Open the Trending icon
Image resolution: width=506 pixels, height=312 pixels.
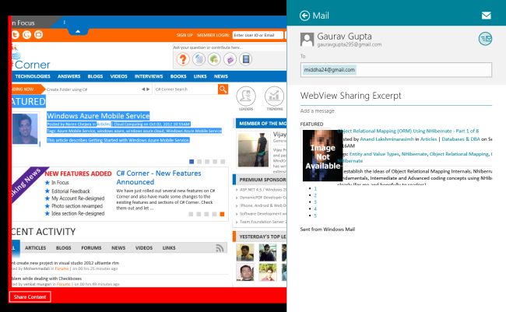tap(274, 98)
